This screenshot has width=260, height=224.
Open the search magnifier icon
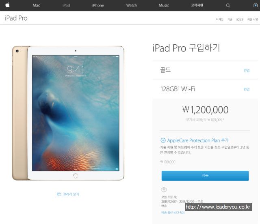[x=228, y=5]
